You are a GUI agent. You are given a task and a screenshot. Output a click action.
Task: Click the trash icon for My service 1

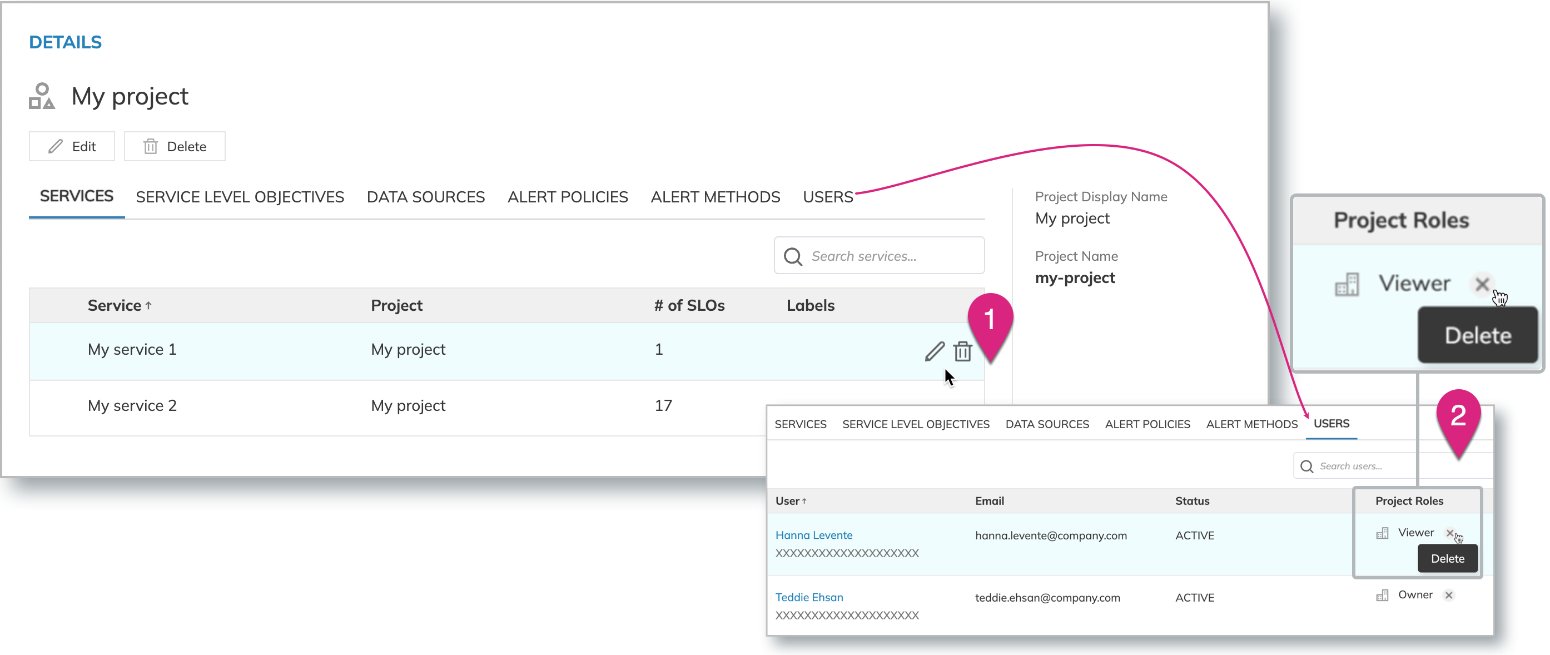coord(963,351)
